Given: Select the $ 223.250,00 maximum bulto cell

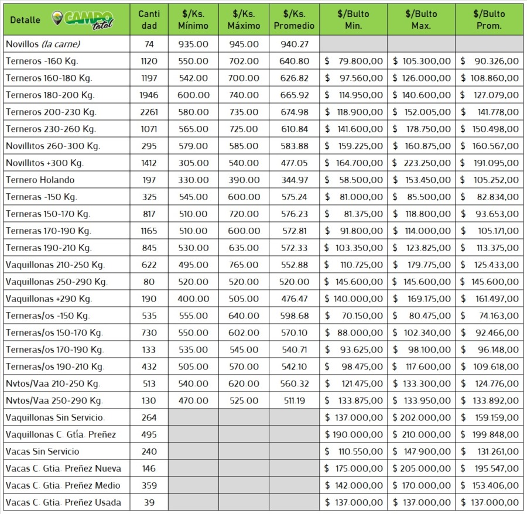Looking at the screenshot, I should [421, 163].
